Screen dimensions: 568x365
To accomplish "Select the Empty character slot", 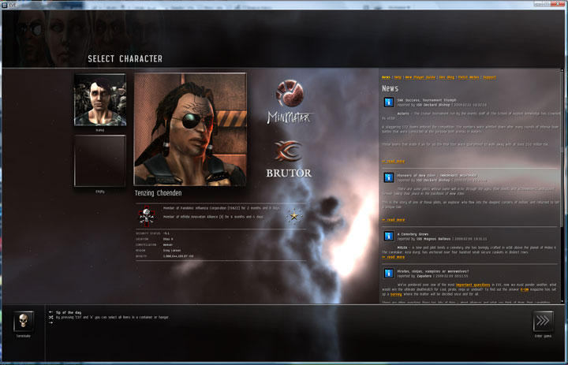I will point(100,161).
